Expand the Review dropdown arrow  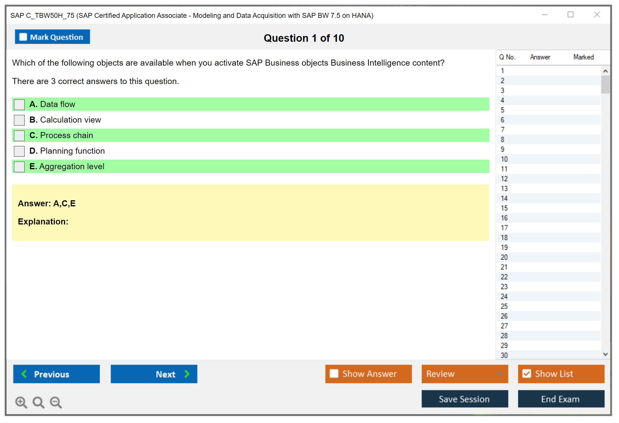pos(500,374)
